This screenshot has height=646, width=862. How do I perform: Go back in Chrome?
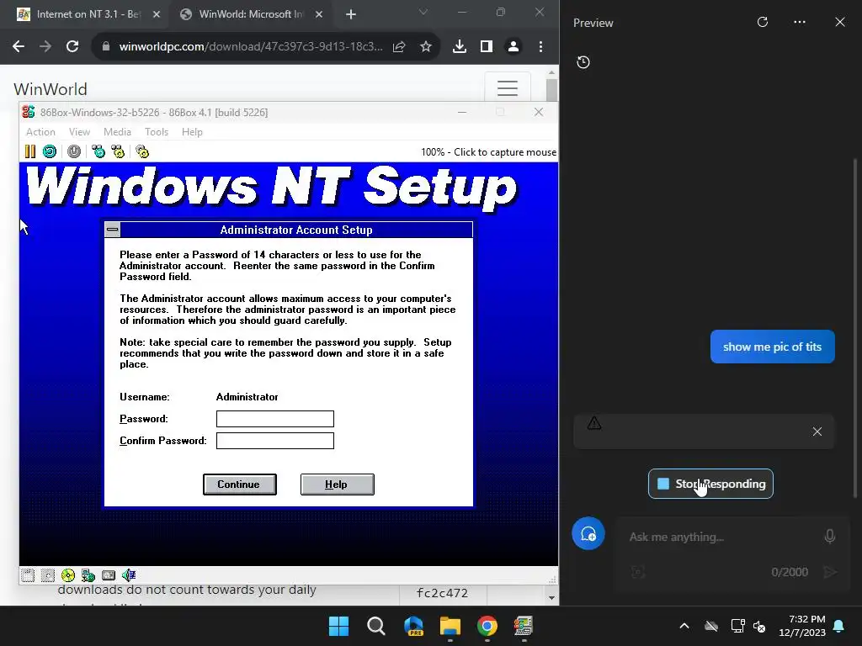19,47
